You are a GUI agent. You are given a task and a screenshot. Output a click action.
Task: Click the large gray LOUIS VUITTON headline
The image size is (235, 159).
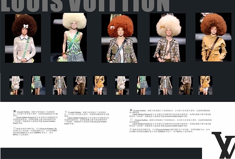(x=85, y=6)
